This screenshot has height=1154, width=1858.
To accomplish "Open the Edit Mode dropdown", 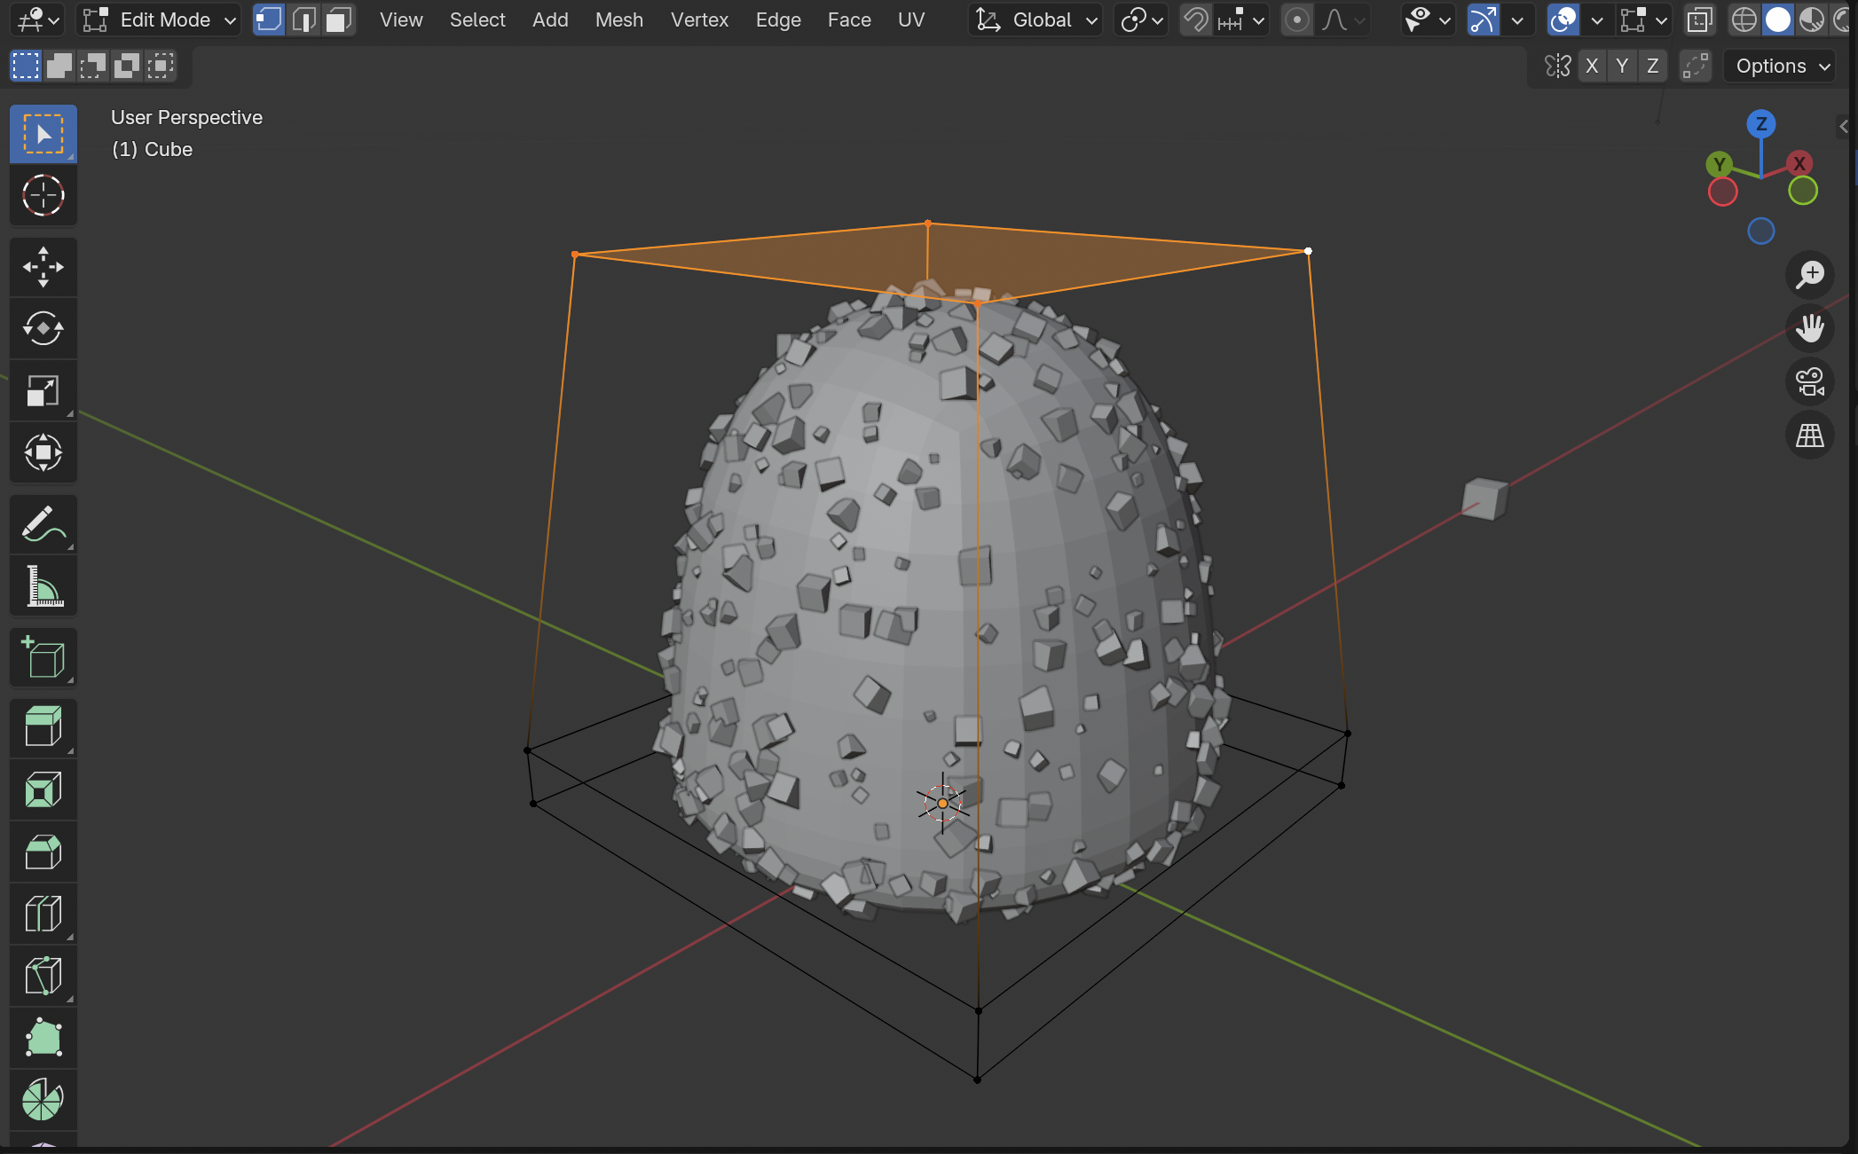I will [x=160, y=20].
